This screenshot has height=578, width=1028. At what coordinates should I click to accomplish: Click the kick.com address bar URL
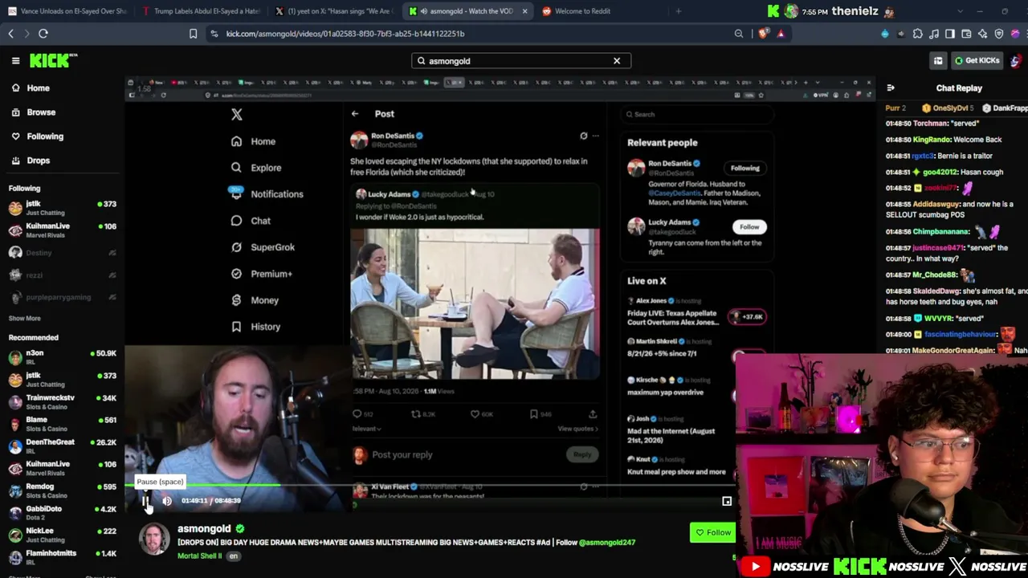[345, 34]
